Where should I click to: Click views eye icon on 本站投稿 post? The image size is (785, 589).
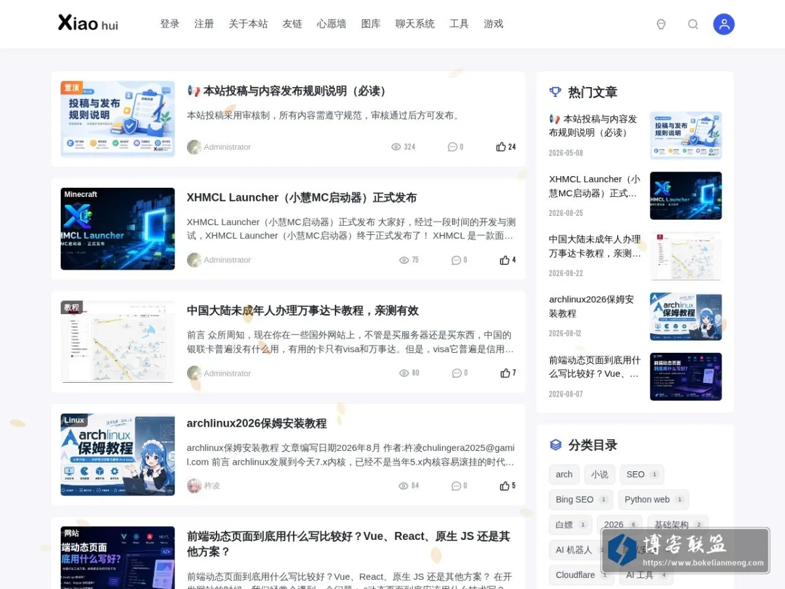(396, 147)
